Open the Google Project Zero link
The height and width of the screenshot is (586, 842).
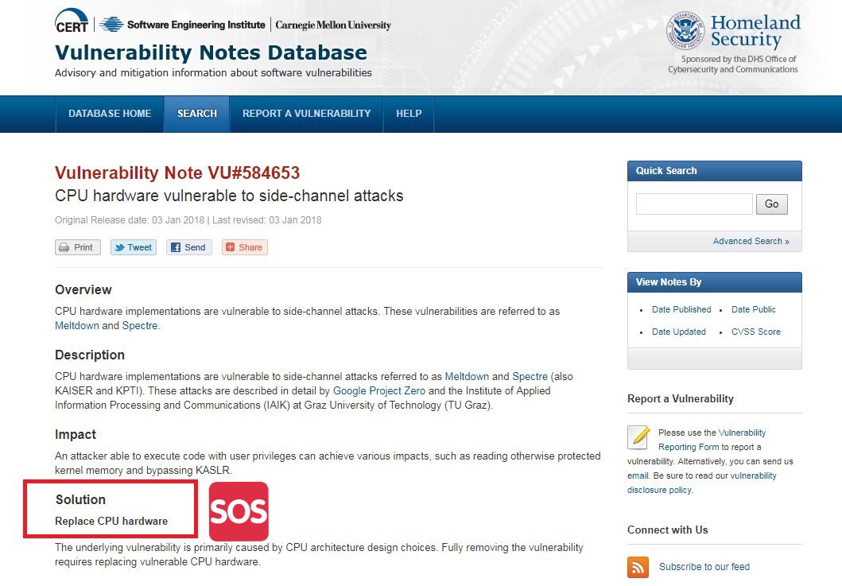379,390
